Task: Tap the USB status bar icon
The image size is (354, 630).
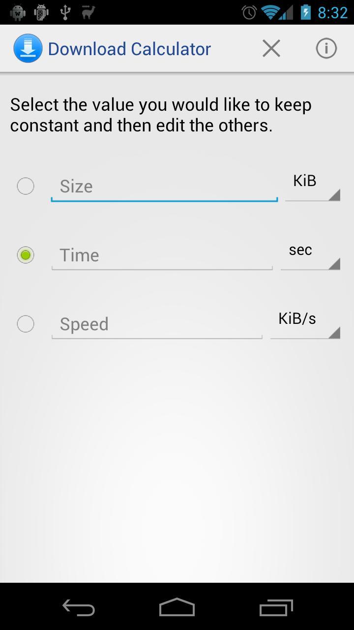Action: click(65, 12)
